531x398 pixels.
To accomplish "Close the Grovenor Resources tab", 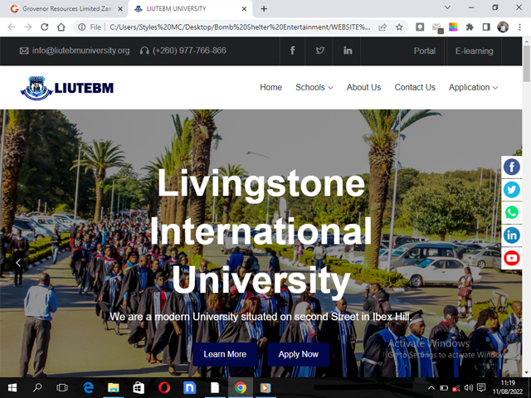I will point(120,9).
